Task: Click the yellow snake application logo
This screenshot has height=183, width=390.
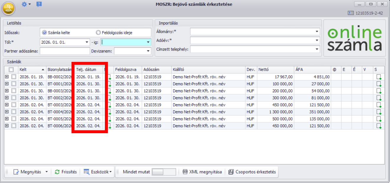Action: coord(8,9)
